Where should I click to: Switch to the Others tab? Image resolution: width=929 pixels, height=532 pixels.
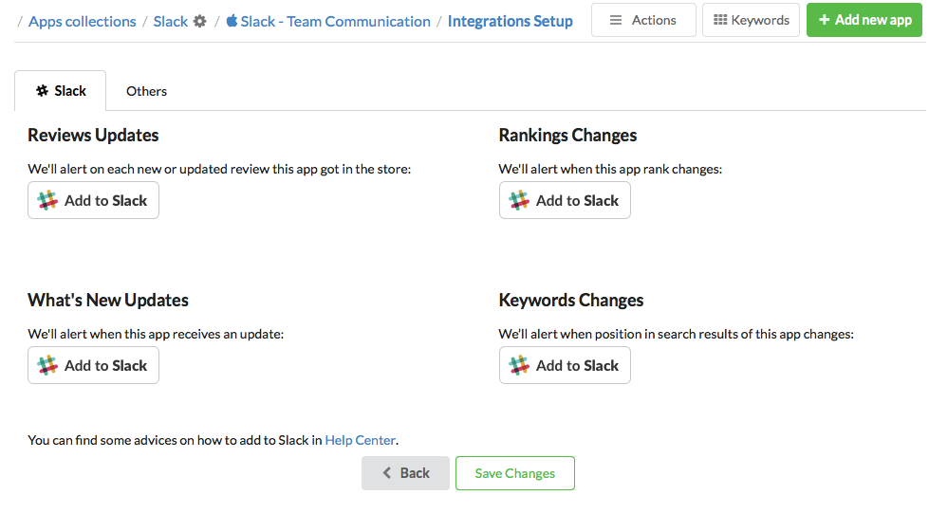146,91
